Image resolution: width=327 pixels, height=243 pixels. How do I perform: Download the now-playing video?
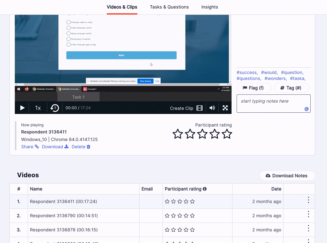55,147
